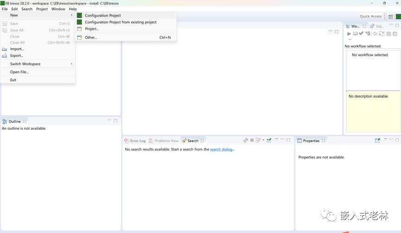The height and width of the screenshot is (233, 401).
Task: Close the Properties view tab
Action: (324, 141)
